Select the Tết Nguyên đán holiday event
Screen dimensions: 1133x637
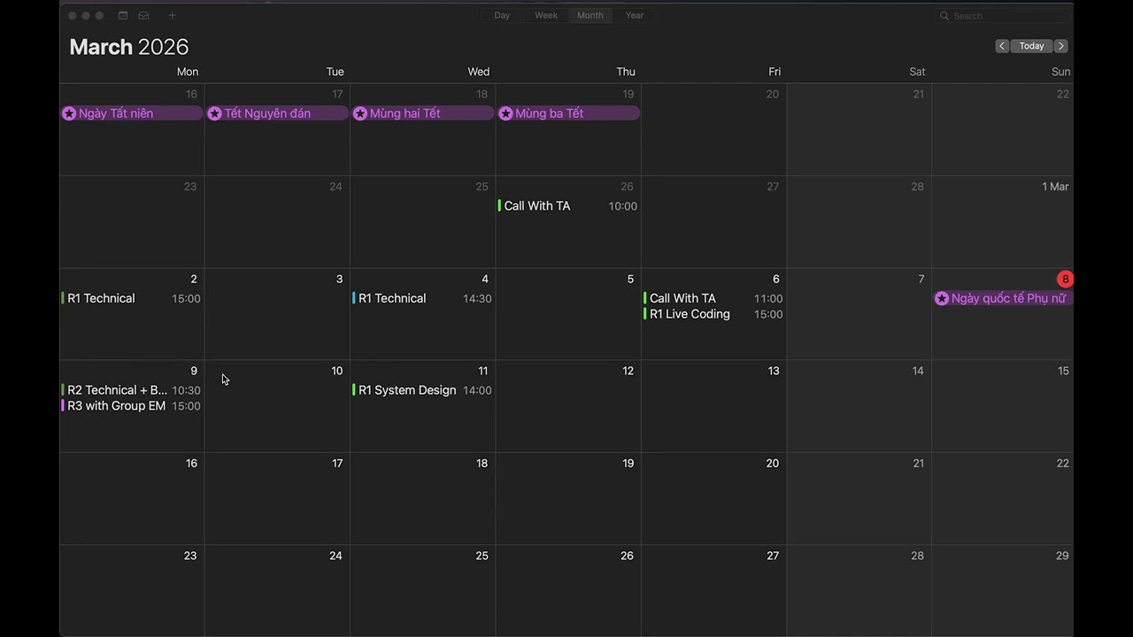[x=277, y=113]
